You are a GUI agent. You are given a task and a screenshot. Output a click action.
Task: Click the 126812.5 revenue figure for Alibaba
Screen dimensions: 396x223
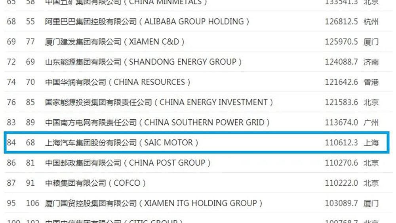click(x=341, y=21)
